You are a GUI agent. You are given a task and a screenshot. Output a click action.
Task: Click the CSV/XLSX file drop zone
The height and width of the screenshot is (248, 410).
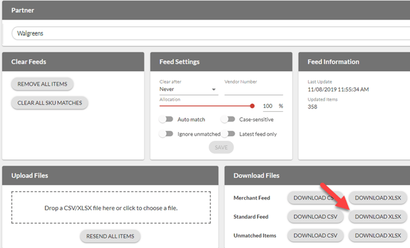pyautogui.click(x=110, y=208)
